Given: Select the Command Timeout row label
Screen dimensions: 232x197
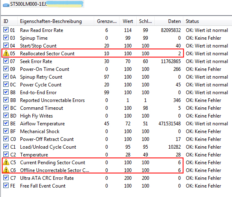Looking at the screenshot, I should click(42, 108).
